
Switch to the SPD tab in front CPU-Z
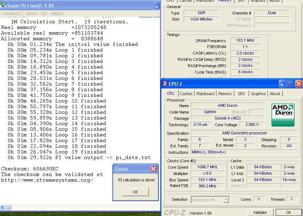[241, 94]
